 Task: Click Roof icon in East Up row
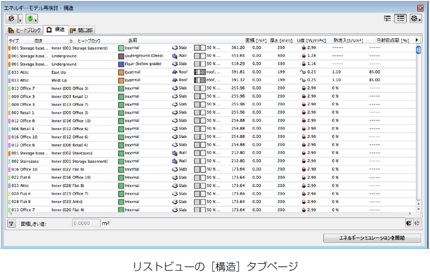click(175, 72)
